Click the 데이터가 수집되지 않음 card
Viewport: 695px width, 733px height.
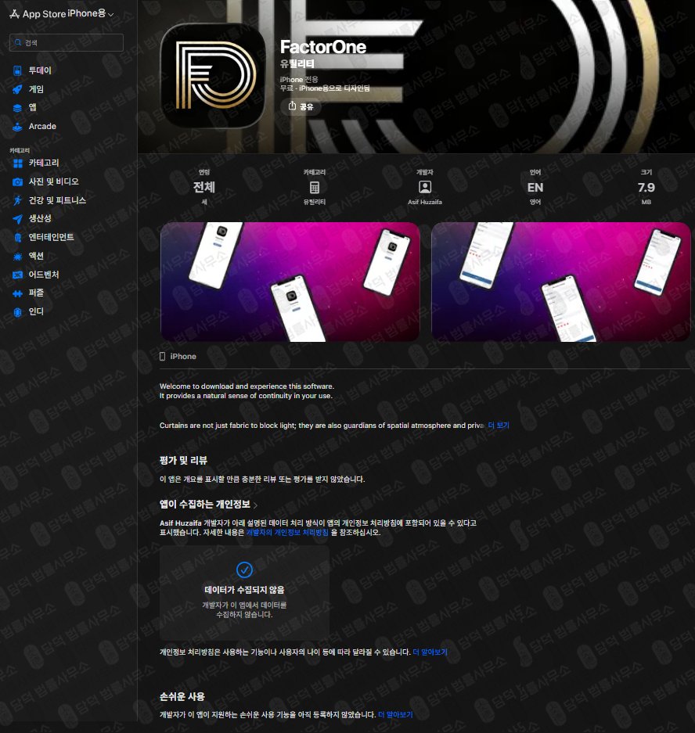coord(244,593)
